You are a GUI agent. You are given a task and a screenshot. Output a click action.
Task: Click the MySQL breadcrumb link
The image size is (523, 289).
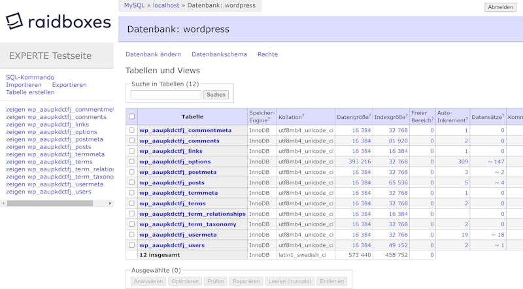[135, 5]
